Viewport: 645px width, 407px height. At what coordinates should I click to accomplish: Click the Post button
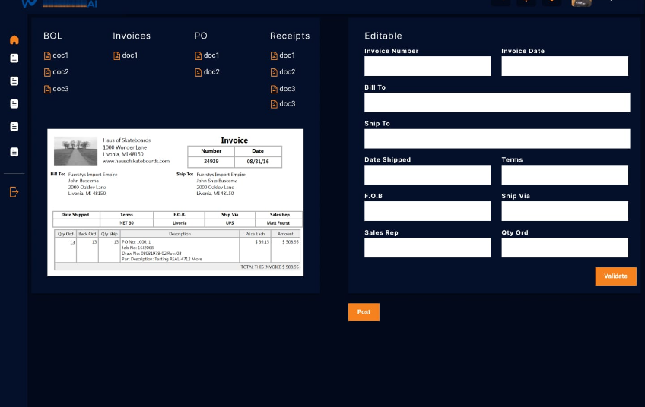(364, 312)
